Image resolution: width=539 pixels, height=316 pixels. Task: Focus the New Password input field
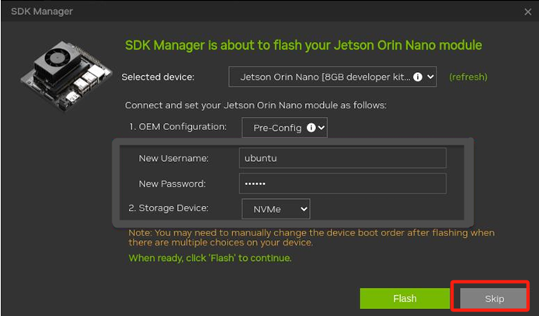pos(343,184)
